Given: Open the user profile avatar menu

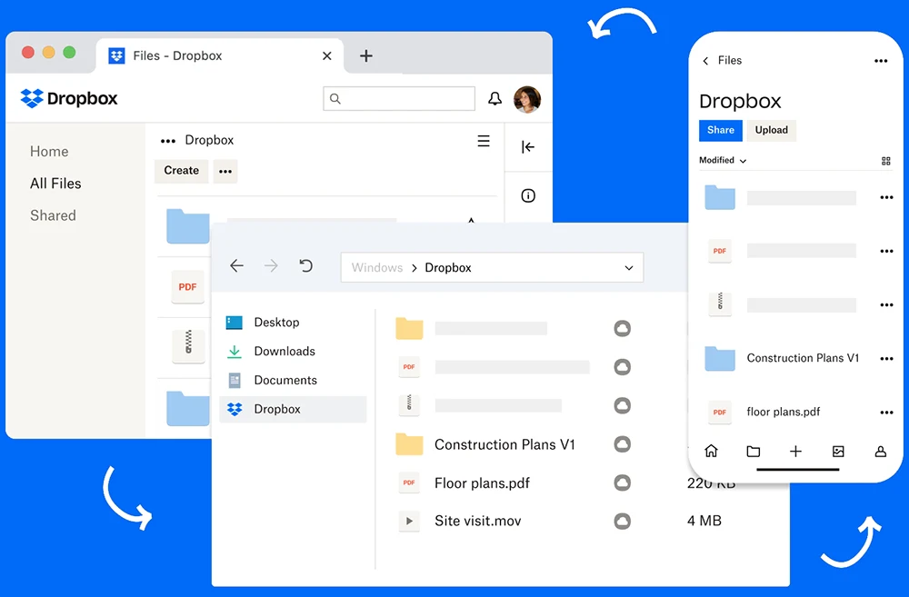Looking at the screenshot, I should click(527, 99).
